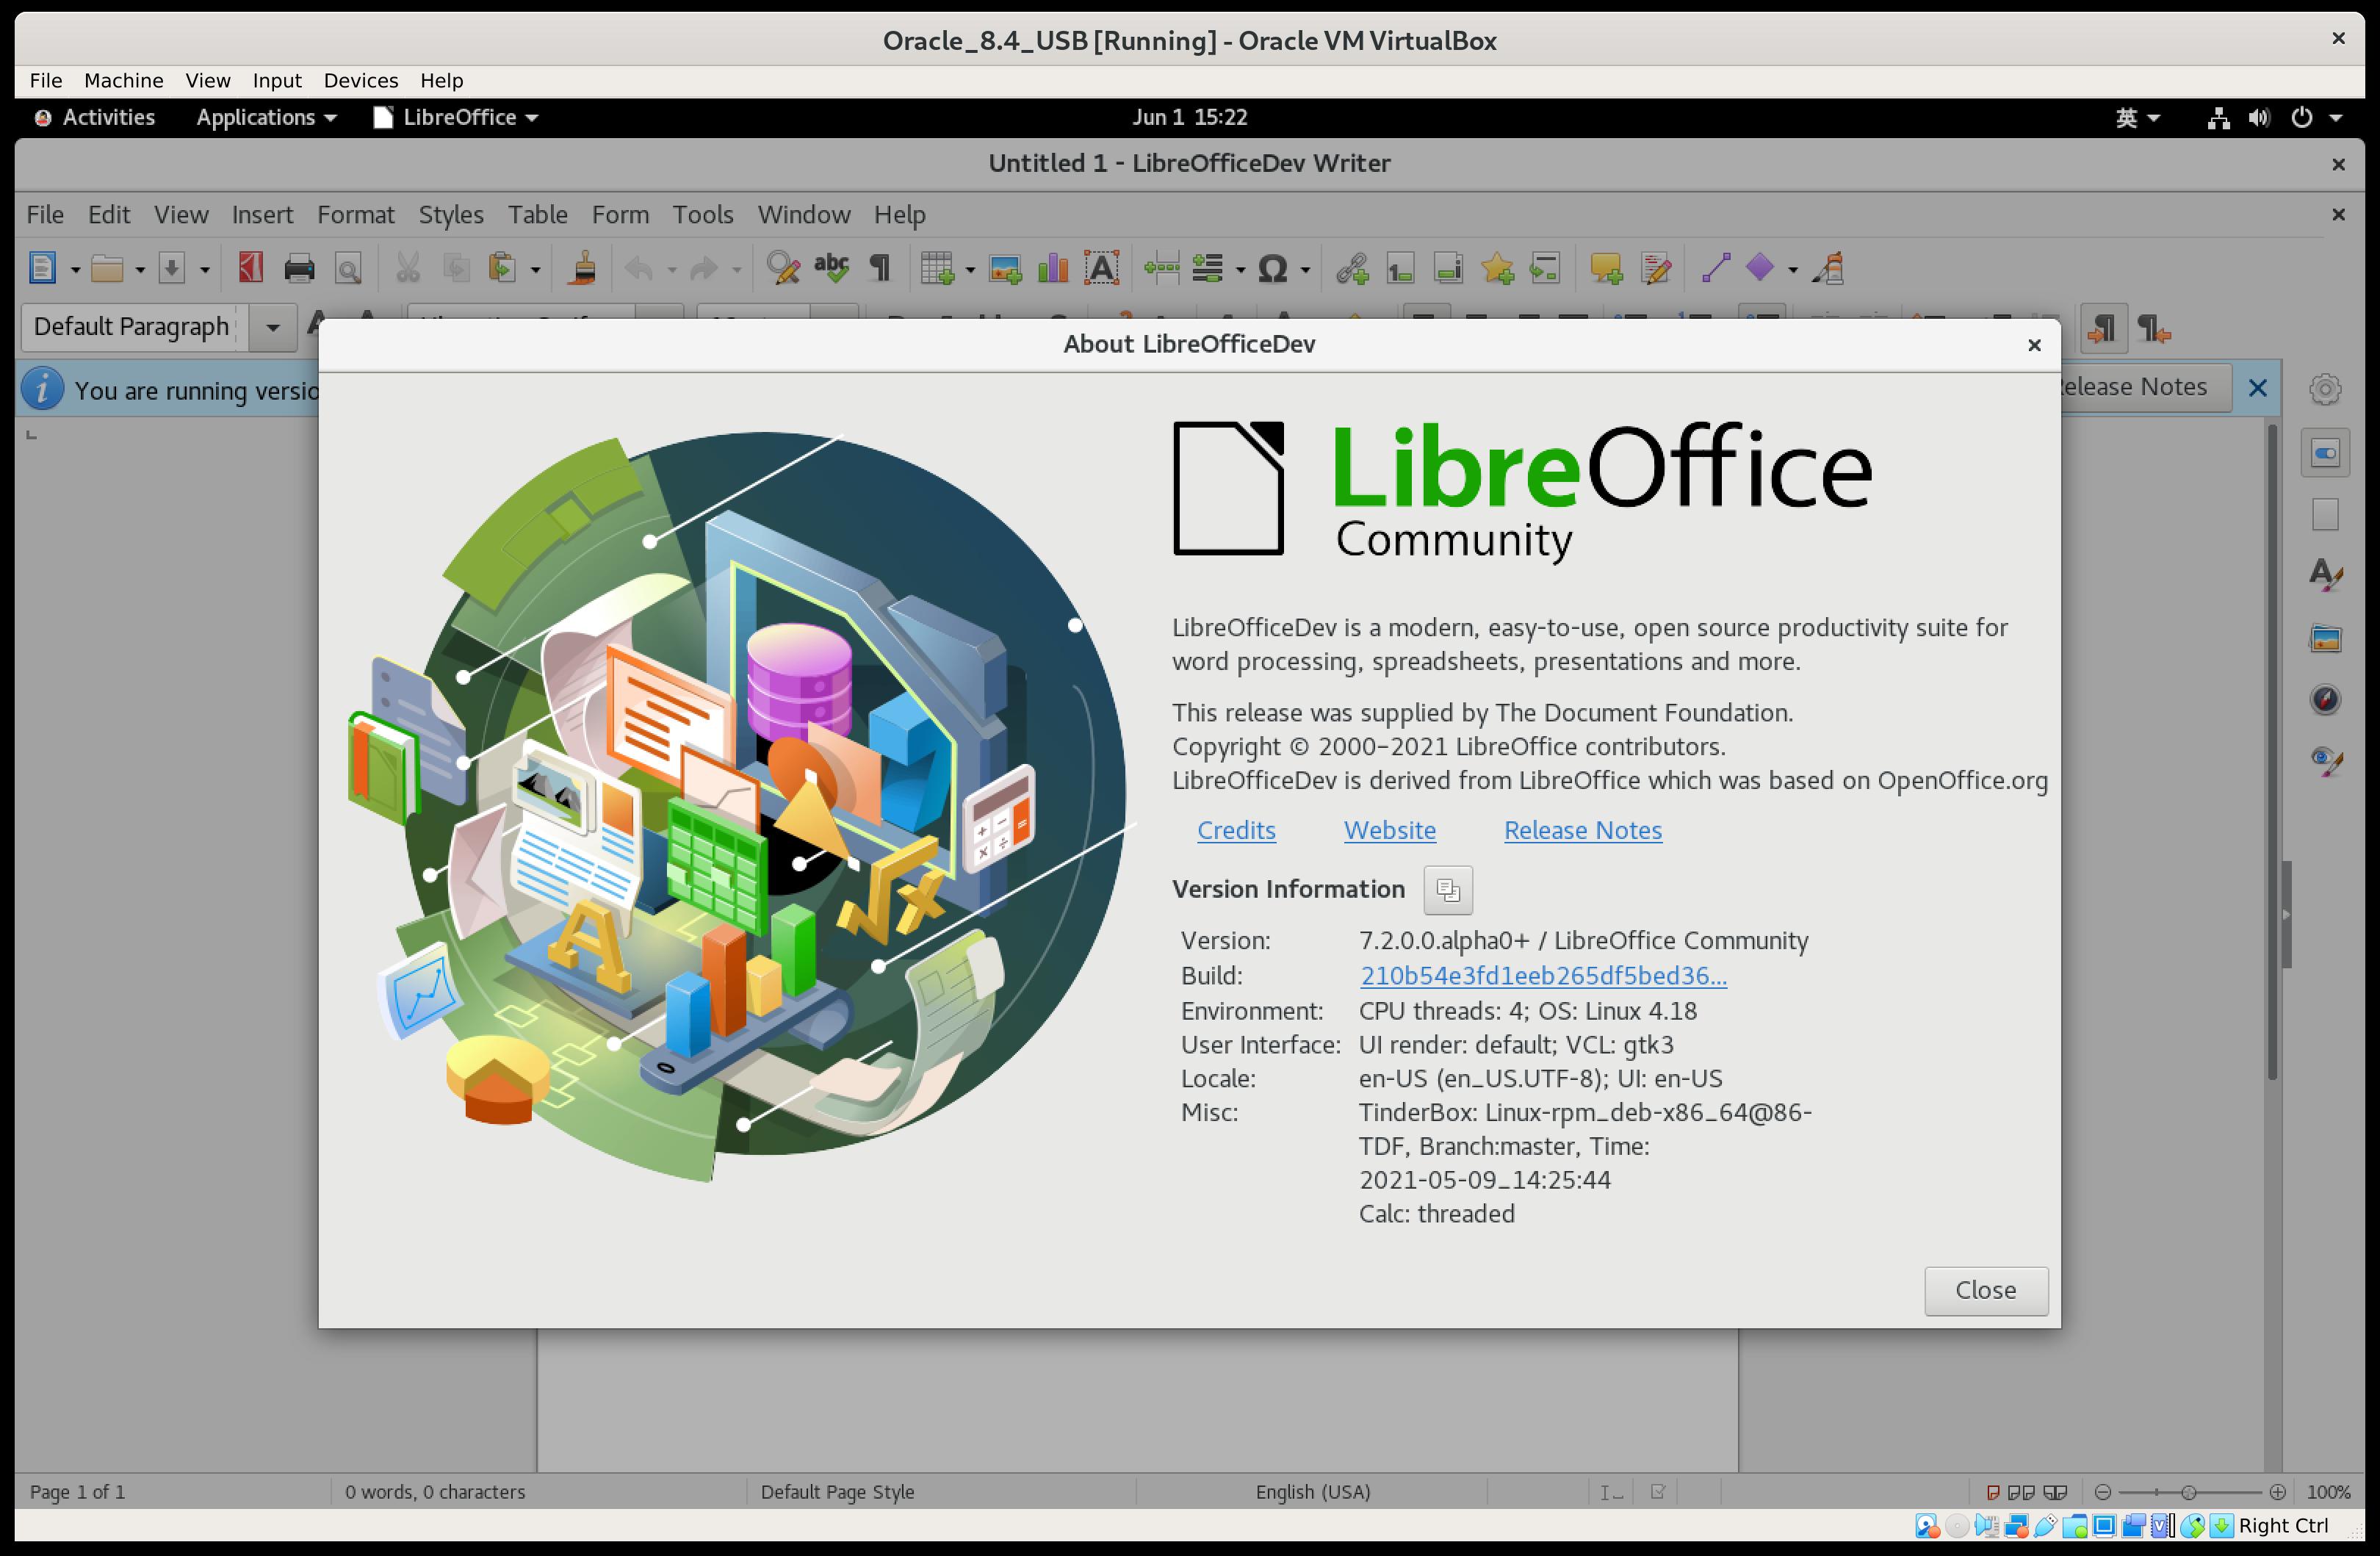Image resolution: width=2380 pixels, height=1556 pixels.
Task: Expand the Open folder dropdown arrow
Action: click(x=140, y=270)
